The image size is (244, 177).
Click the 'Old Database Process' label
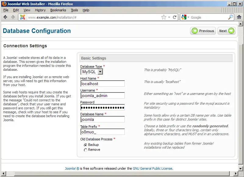point(96,139)
